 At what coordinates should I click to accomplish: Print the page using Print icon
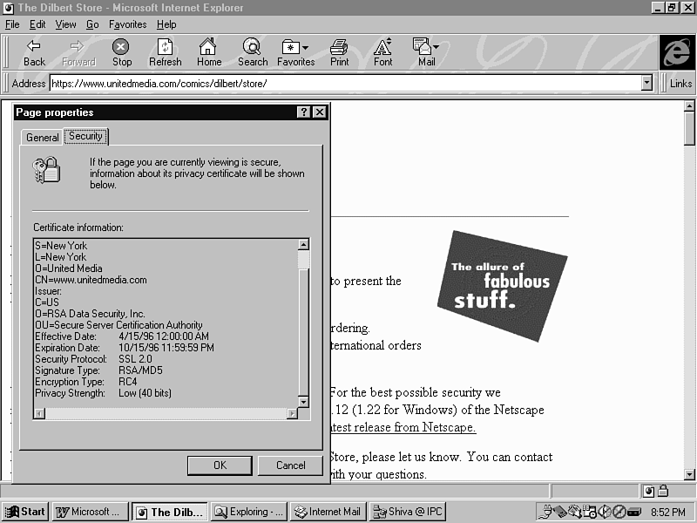[x=339, y=52]
